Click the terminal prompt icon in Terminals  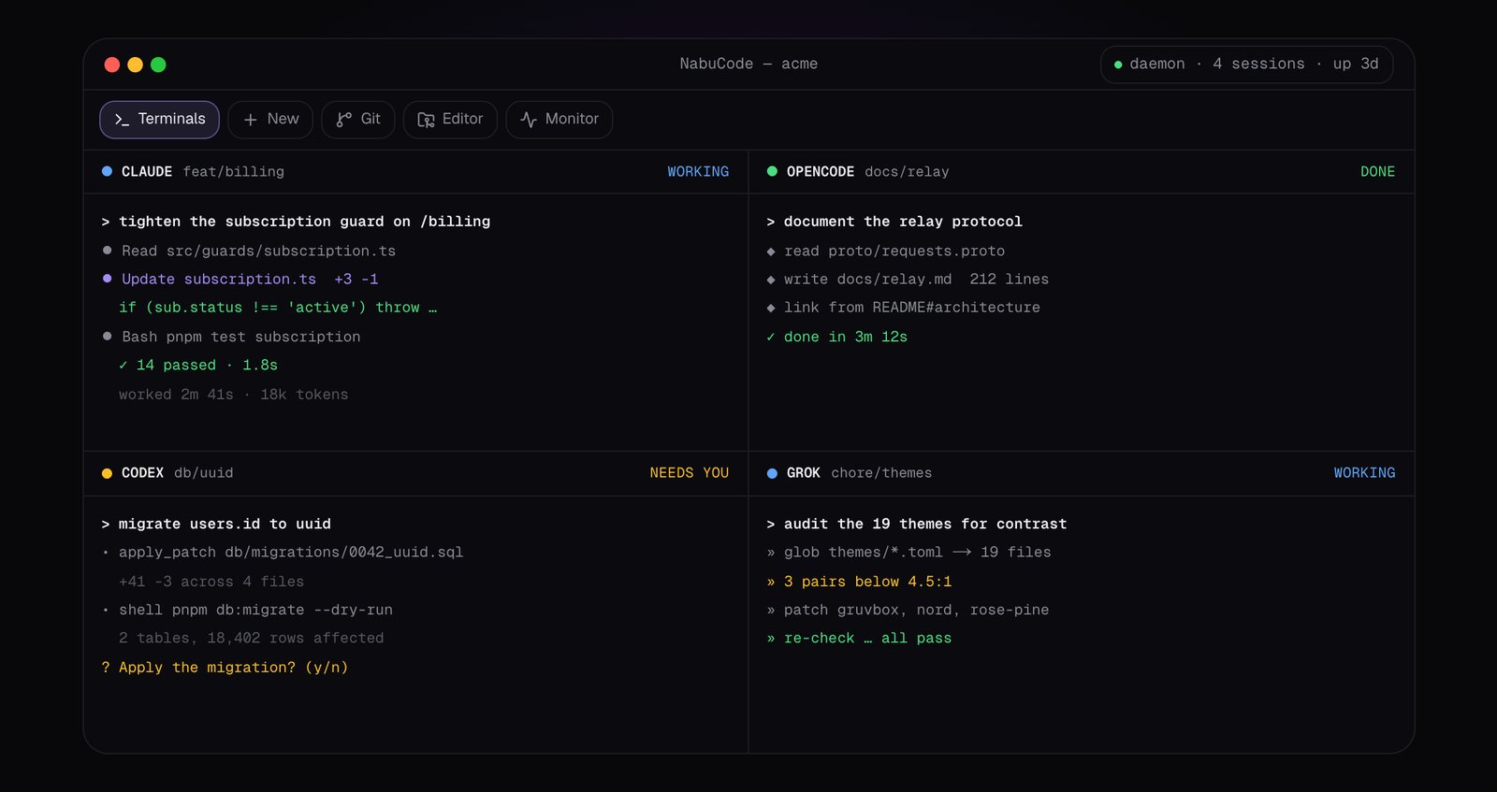point(122,120)
